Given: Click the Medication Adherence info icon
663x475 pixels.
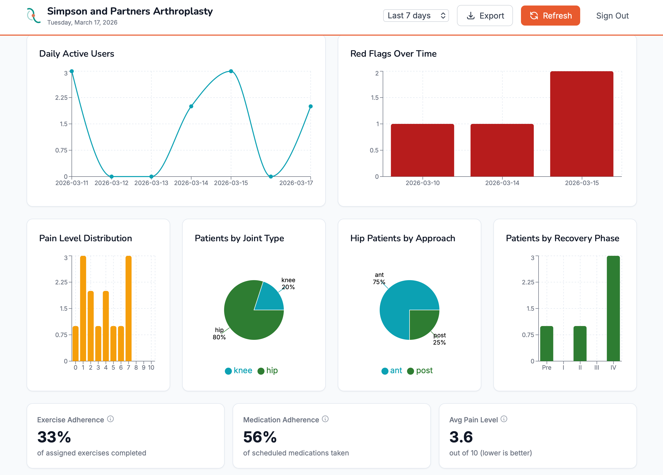Looking at the screenshot, I should (x=325, y=419).
